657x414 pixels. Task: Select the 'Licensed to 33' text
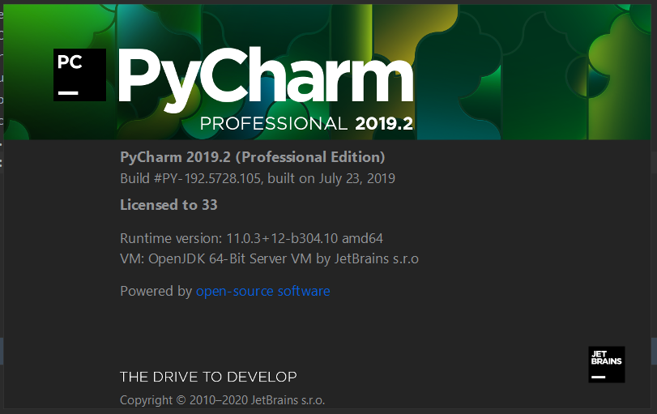click(x=169, y=205)
